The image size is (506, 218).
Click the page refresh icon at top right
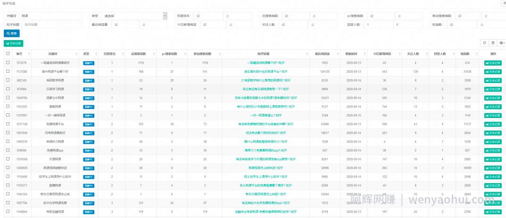504,3
